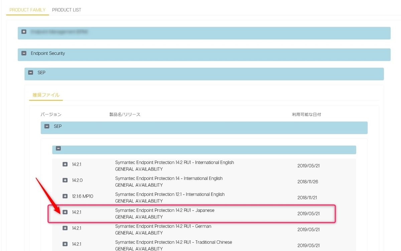Image resolution: width=401 pixels, height=251 pixels.
Task: Expand the 14.2 RU1 Traditional Chinese row
Action: point(65,244)
